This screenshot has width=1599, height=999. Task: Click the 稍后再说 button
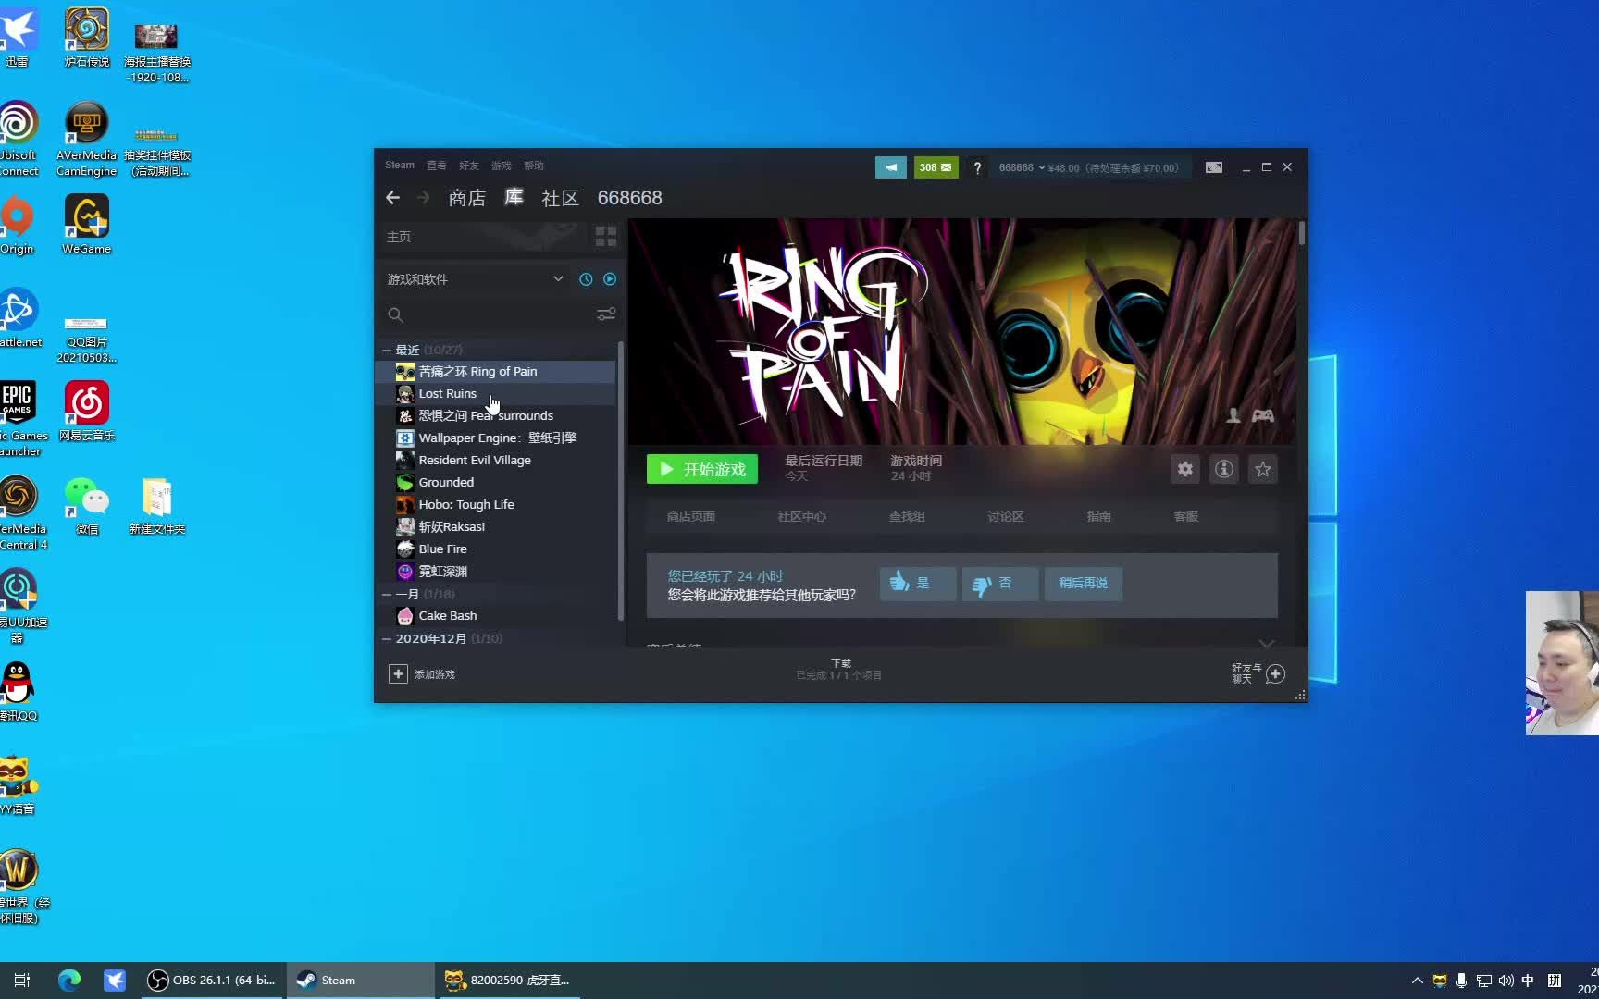[1084, 584]
